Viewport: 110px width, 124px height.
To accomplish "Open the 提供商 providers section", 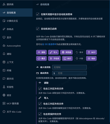I will [16, 4].
